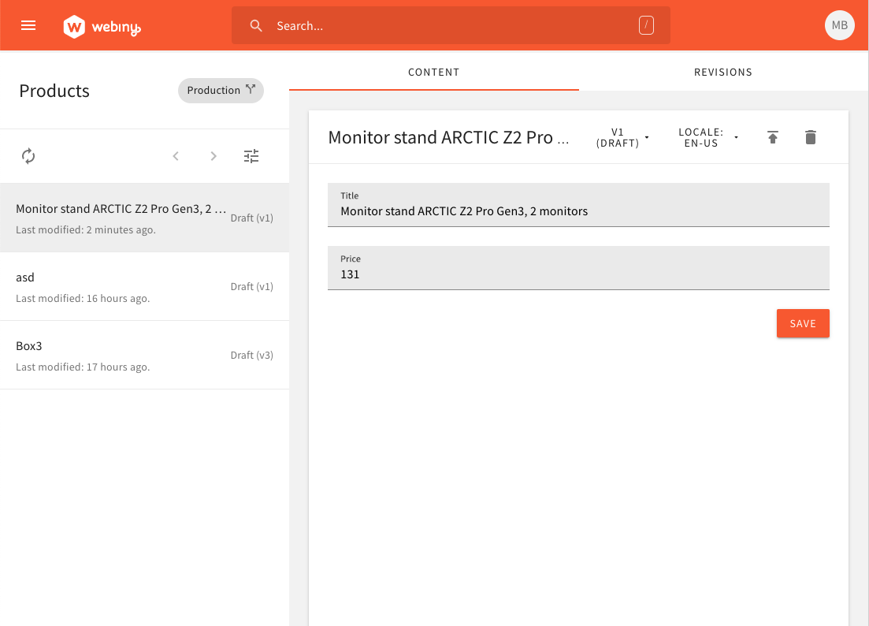Click the search magnifier icon

coord(256,25)
